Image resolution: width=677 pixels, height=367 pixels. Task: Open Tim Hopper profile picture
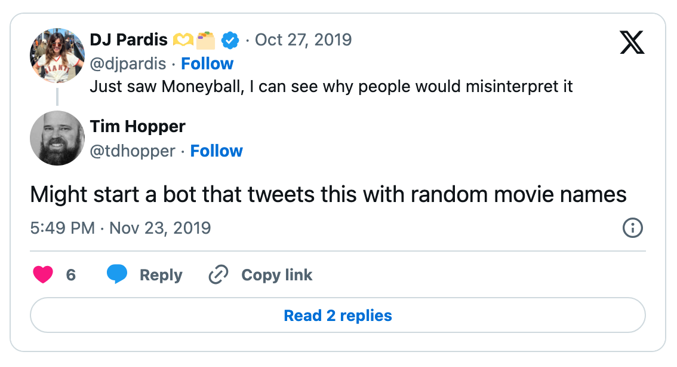coord(57,138)
